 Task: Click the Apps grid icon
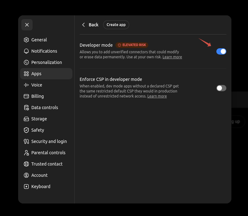tap(26, 74)
